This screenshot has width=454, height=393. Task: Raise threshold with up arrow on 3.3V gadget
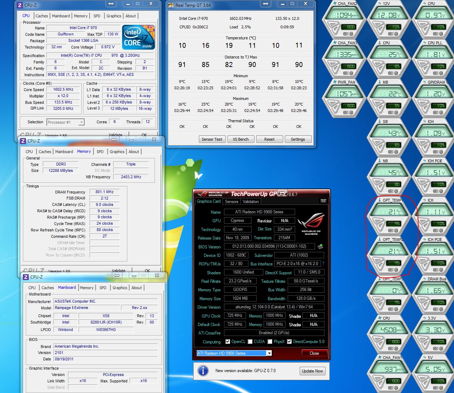[x=423, y=339]
